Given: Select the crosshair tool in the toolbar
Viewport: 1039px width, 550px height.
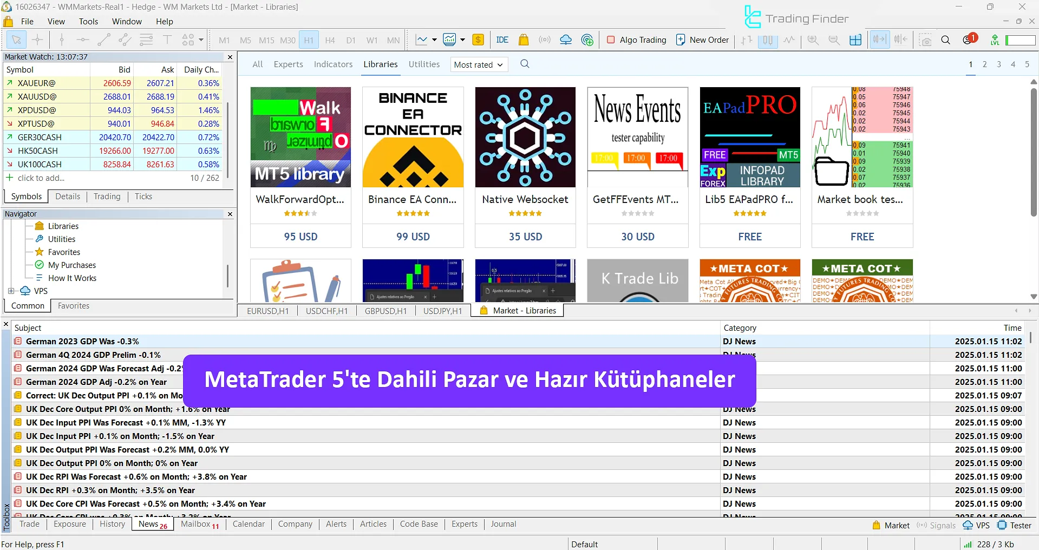Looking at the screenshot, I should (x=37, y=40).
